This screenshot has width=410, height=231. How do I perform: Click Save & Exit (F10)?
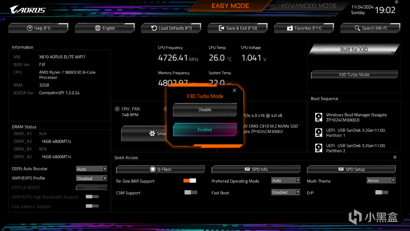pos(238,28)
